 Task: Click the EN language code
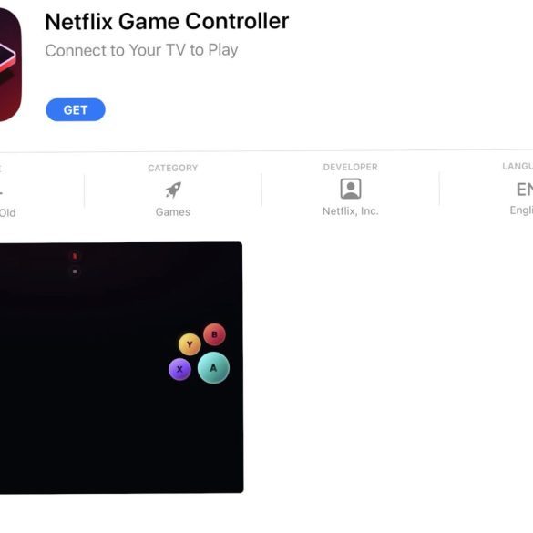pyautogui.click(x=525, y=189)
